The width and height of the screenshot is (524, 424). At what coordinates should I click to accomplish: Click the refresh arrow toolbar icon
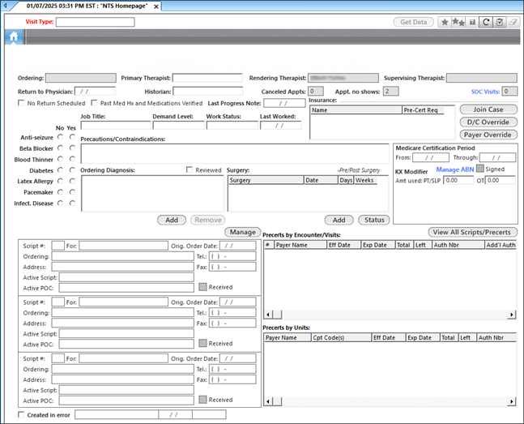click(x=486, y=22)
